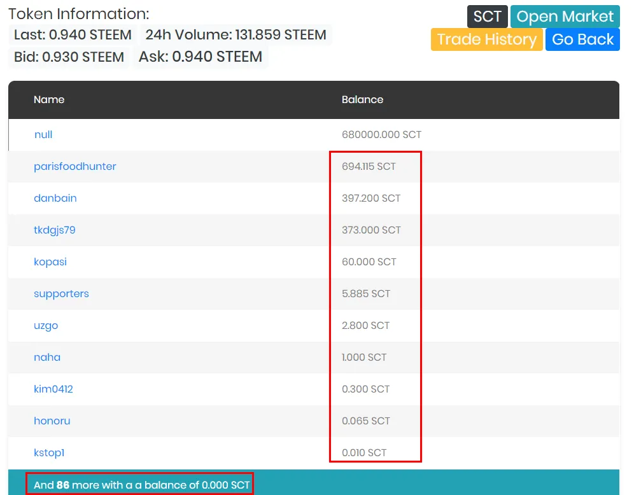
Task: Click the SCT token button
Action: coord(488,17)
